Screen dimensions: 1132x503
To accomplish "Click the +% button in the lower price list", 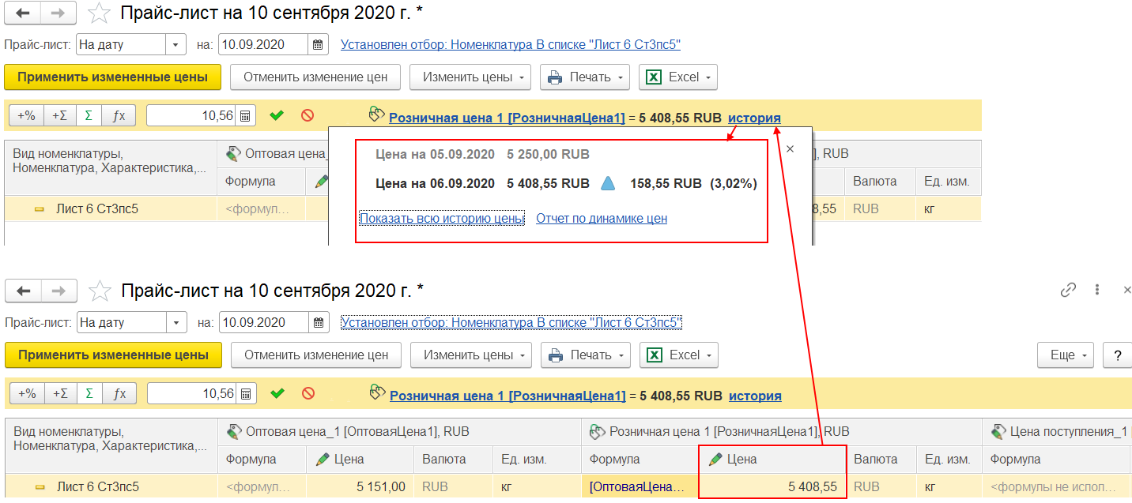I will click(27, 393).
